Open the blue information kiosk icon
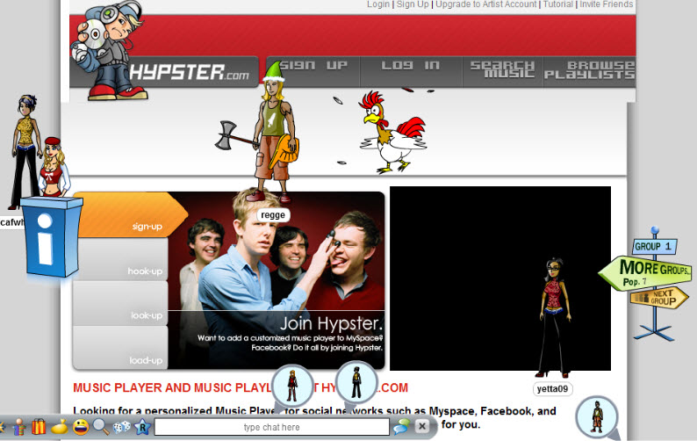The width and height of the screenshot is (697, 441). point(50,237)
